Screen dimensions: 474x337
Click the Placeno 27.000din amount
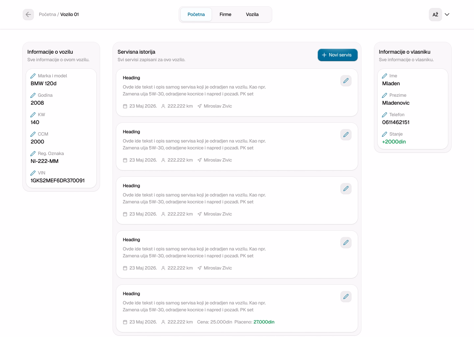[x=264, y=322]
